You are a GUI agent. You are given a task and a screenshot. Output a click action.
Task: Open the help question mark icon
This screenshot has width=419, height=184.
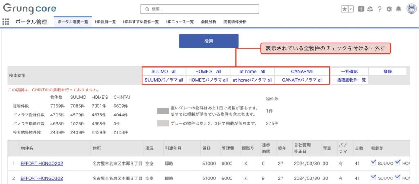(380, 9)
